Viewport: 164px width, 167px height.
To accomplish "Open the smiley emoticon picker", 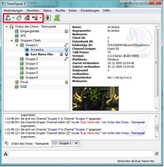I will pos(157,154).
